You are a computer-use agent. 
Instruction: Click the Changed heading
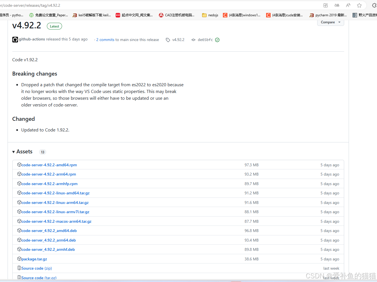24,119
